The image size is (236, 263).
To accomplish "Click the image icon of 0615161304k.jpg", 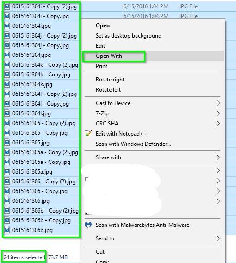I will click(7, 84).
